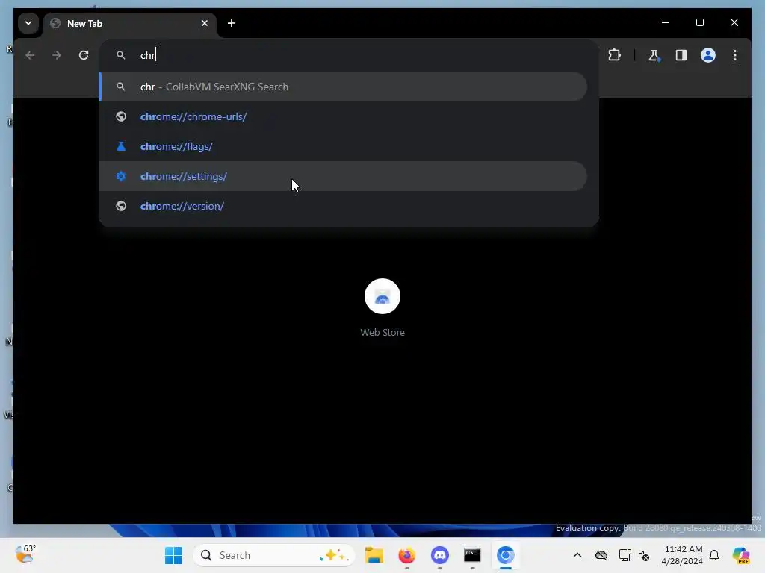Open File Explorer from taskbar
This screenshot has height=573, width=765.
pos(374,555)
